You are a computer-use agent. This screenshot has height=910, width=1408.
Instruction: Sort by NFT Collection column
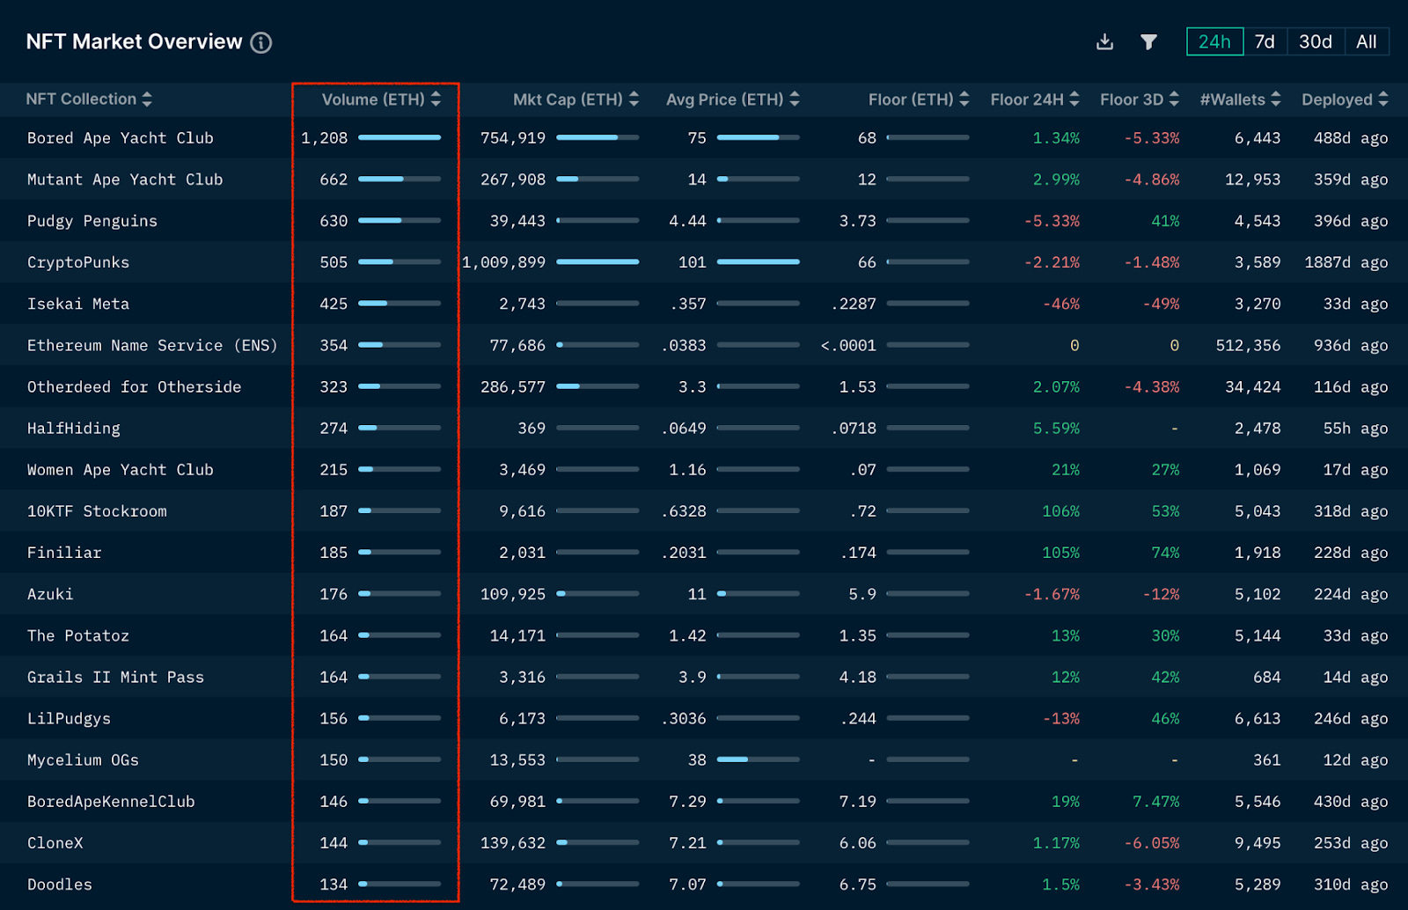pos(89,99)
